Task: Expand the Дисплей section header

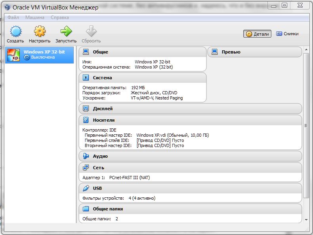Action: click(191, 109)
